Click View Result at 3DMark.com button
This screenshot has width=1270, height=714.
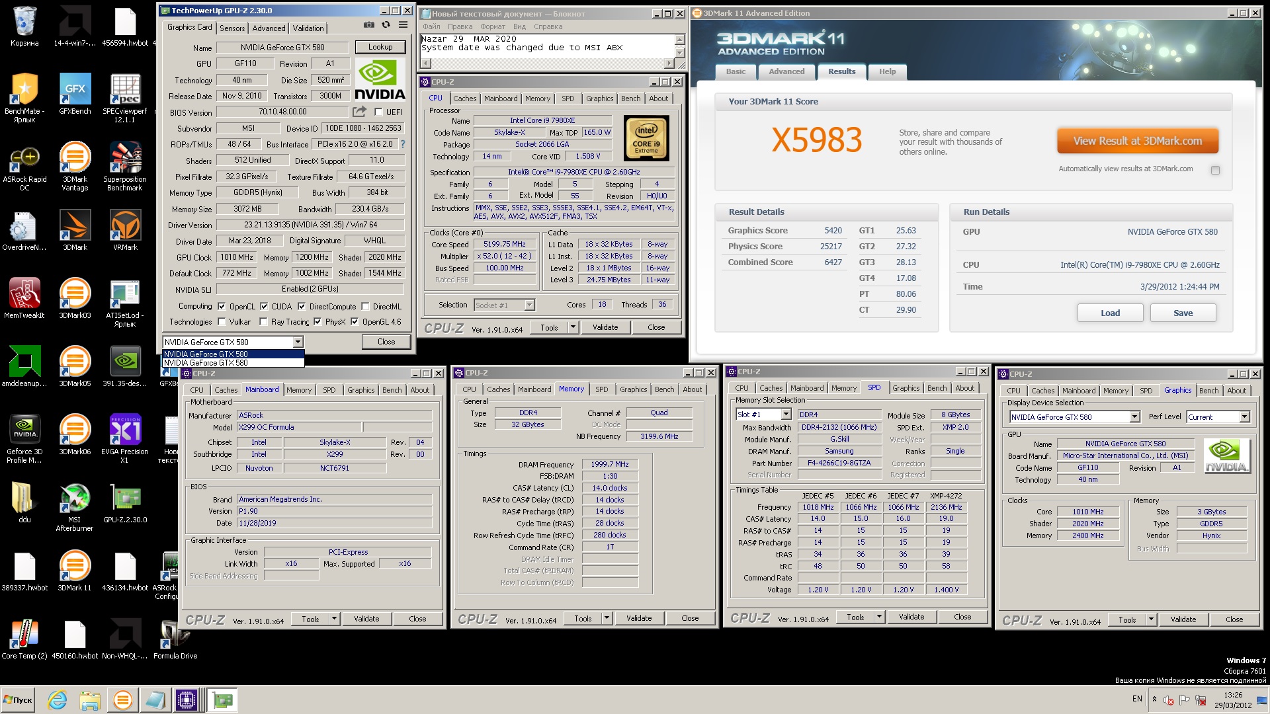point(1137,141)
